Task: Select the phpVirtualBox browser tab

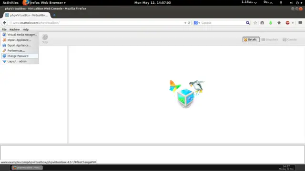Action: pyautogui.click(x=27, y=15)
